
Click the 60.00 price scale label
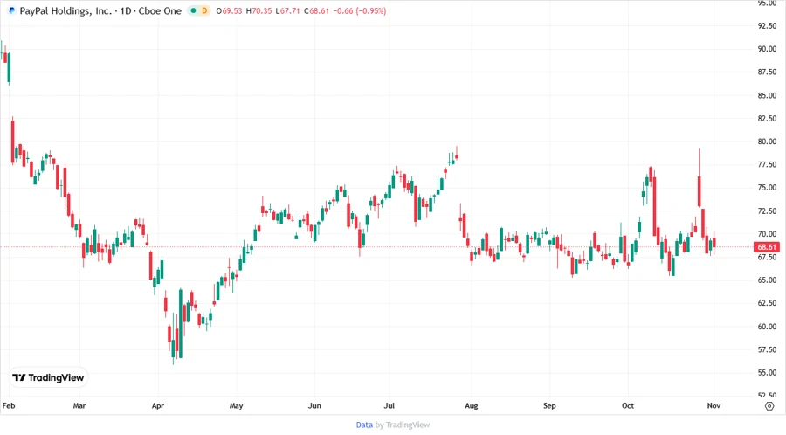[767, 327]
